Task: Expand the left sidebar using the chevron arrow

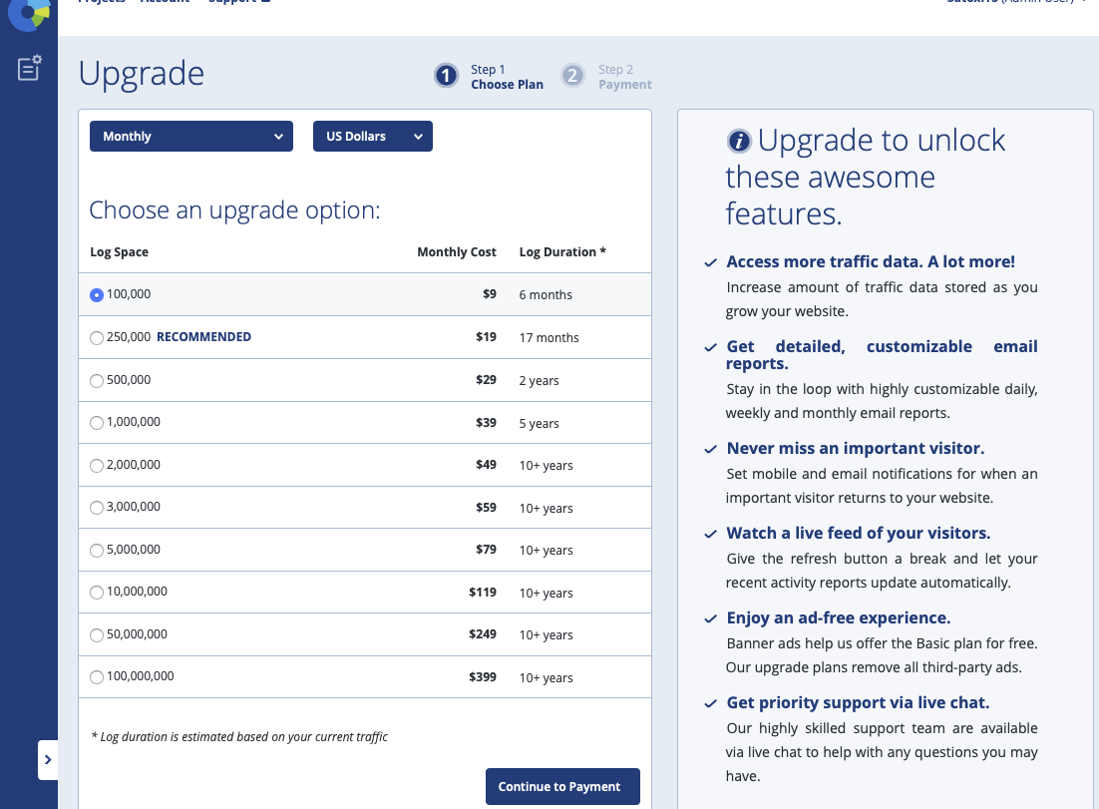Action: point(48,760)
